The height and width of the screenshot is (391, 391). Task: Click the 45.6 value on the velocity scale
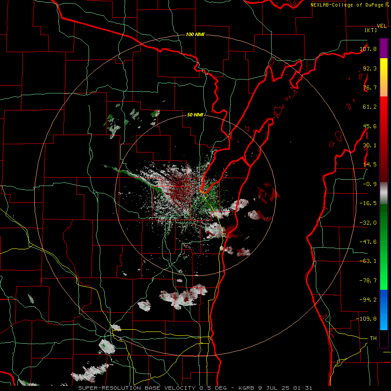(x=370, y=126)
